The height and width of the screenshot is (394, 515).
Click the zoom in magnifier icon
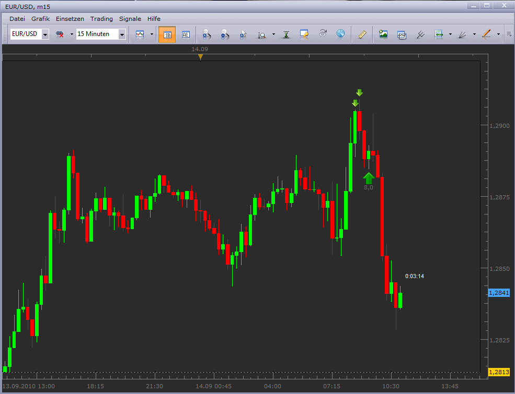[x=207, y=34]
